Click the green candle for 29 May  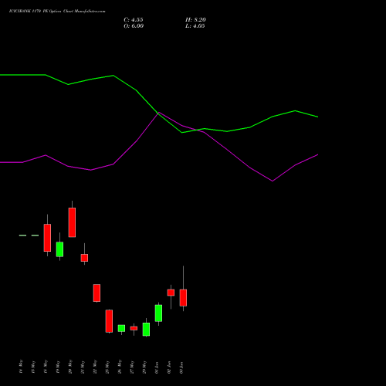146,329
